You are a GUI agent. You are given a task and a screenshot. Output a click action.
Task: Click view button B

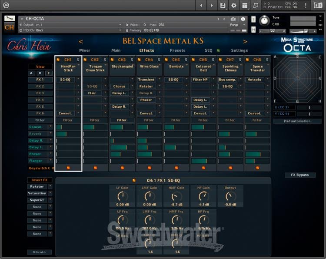(x=40, y=73)
